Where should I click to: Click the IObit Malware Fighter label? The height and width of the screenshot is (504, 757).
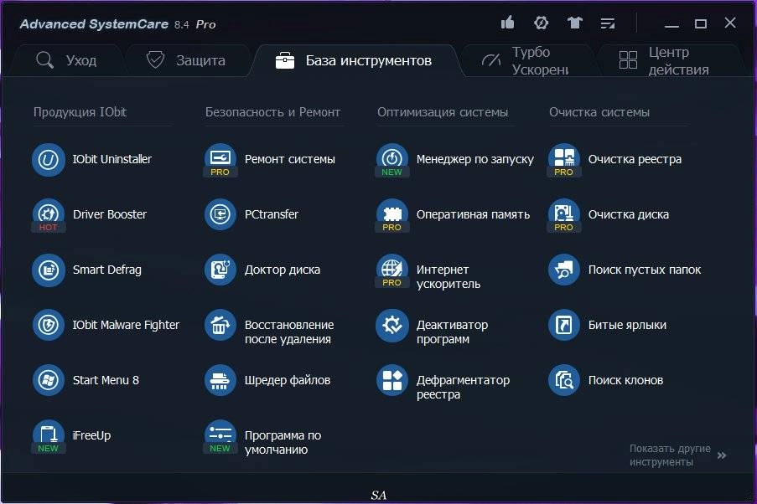pyautogui.click(x=126, y=325)
